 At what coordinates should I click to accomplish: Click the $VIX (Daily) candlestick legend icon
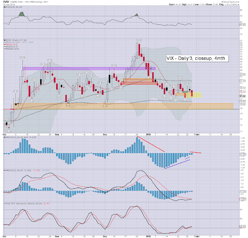click(5, 40)
